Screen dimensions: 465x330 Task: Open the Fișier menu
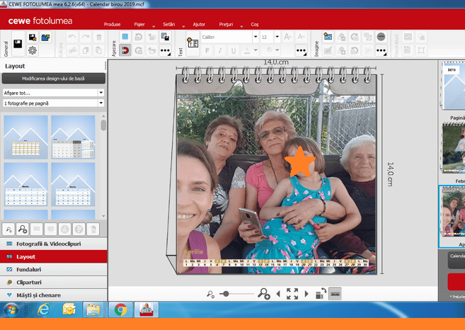coord(139,24)
